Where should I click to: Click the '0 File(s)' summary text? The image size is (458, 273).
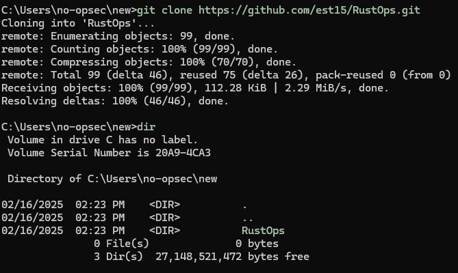(121, 244)
